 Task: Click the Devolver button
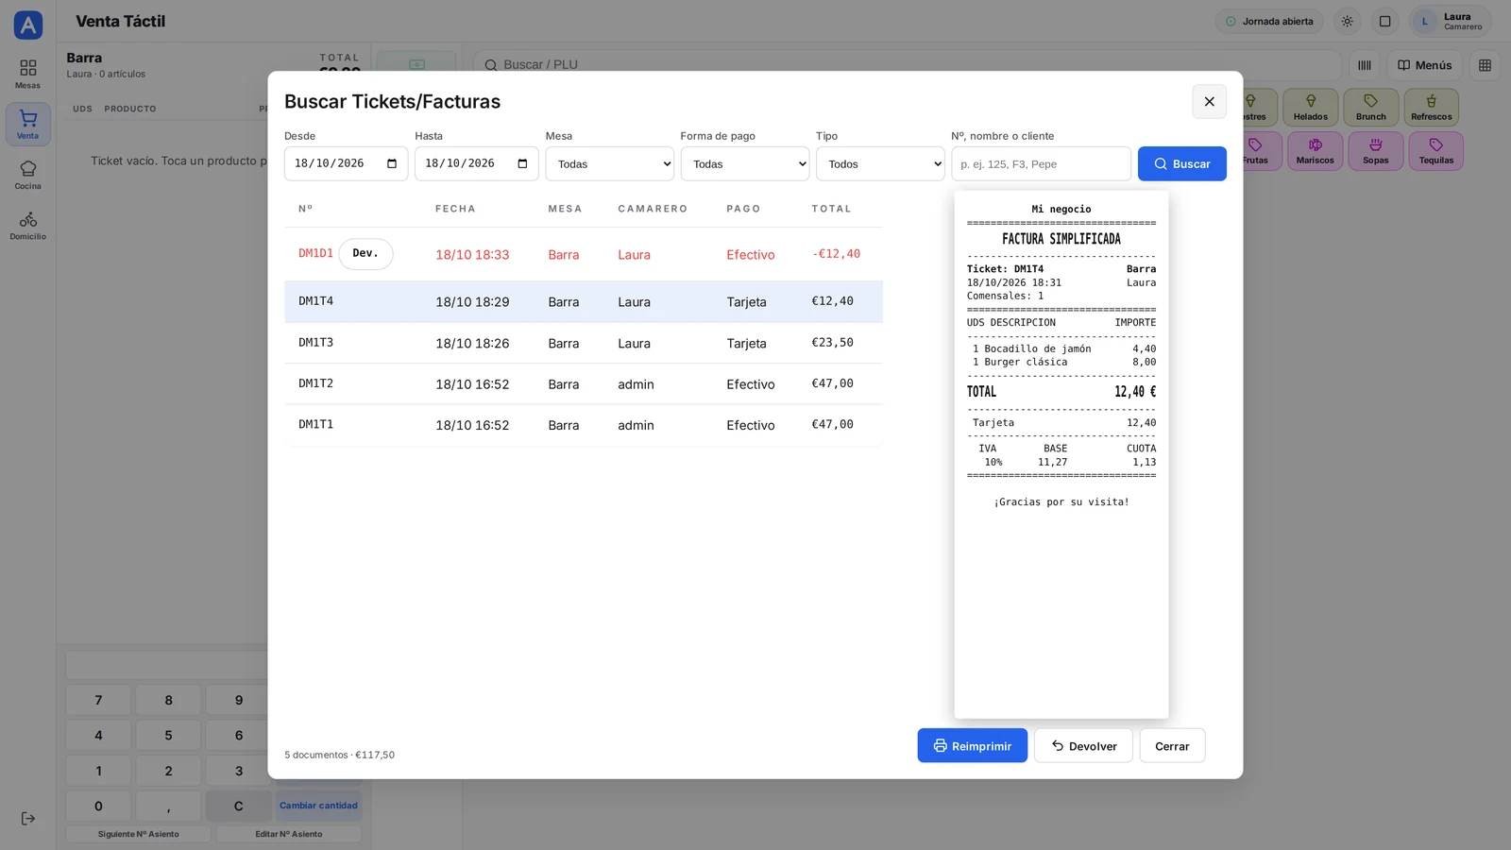click(1083, 745)
